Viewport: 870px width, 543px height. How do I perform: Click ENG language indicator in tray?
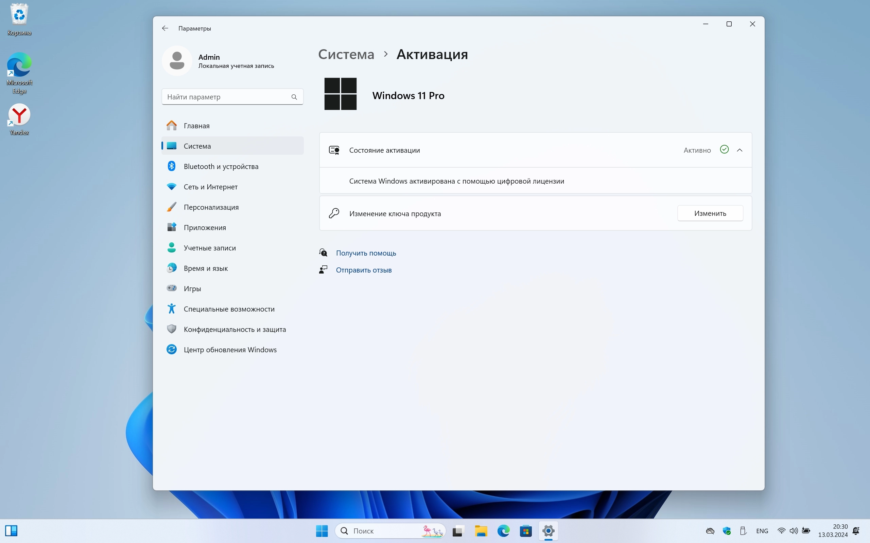coord(762,530)
